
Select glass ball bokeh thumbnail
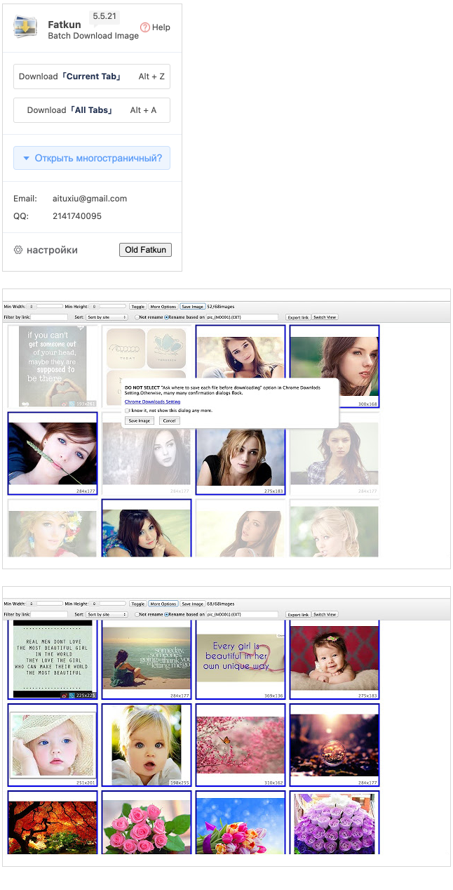tap(334, 745)
